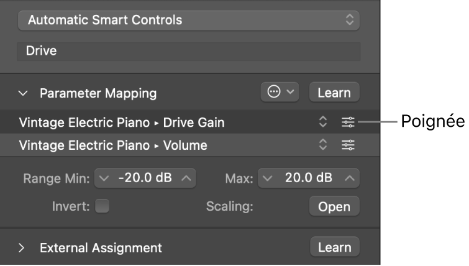This screenshot has height=266, width=469.
Task: Expand the External Assignment section
Action: (x=22, y=247)
